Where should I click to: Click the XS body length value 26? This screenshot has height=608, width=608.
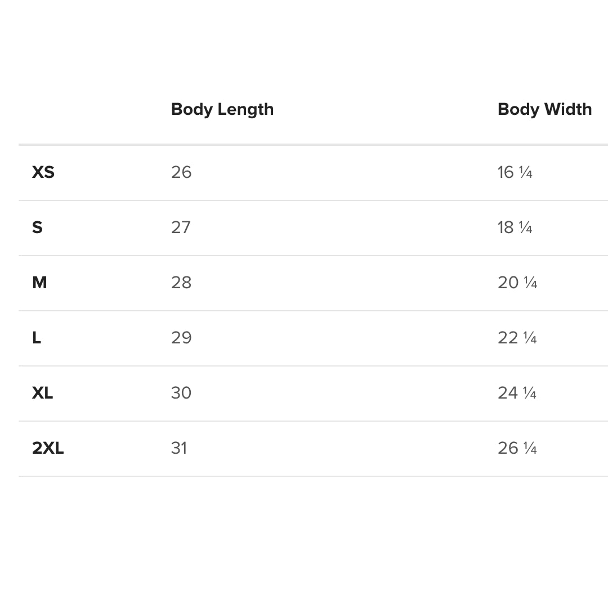pyautogui.click(x=181, y=172)
